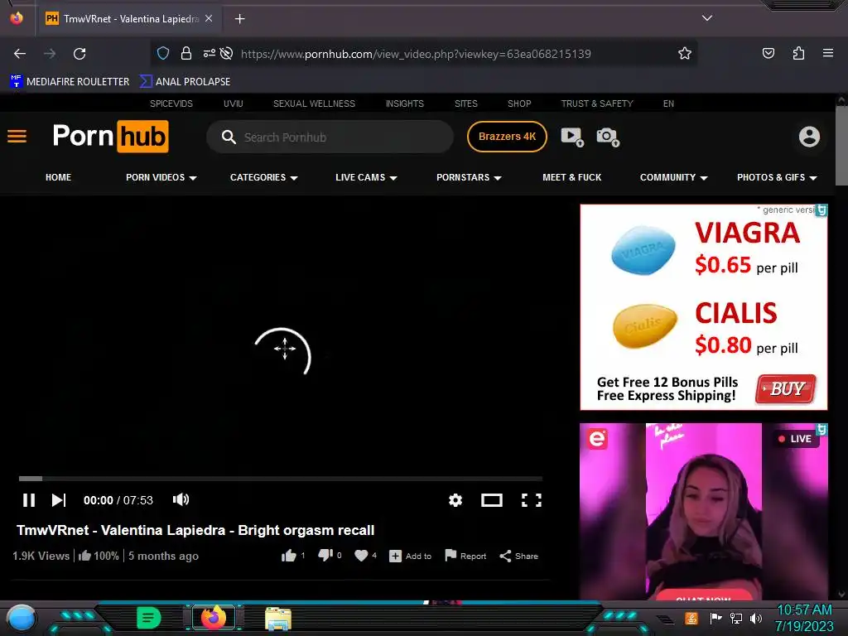The height and width of the screenshot is (636, 848).
Task: Click the address bar URL
Action: click(416, 54)
